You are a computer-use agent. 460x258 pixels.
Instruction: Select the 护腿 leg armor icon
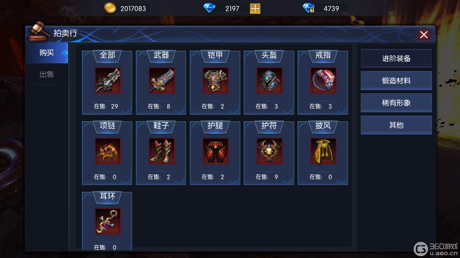(215, 151)
